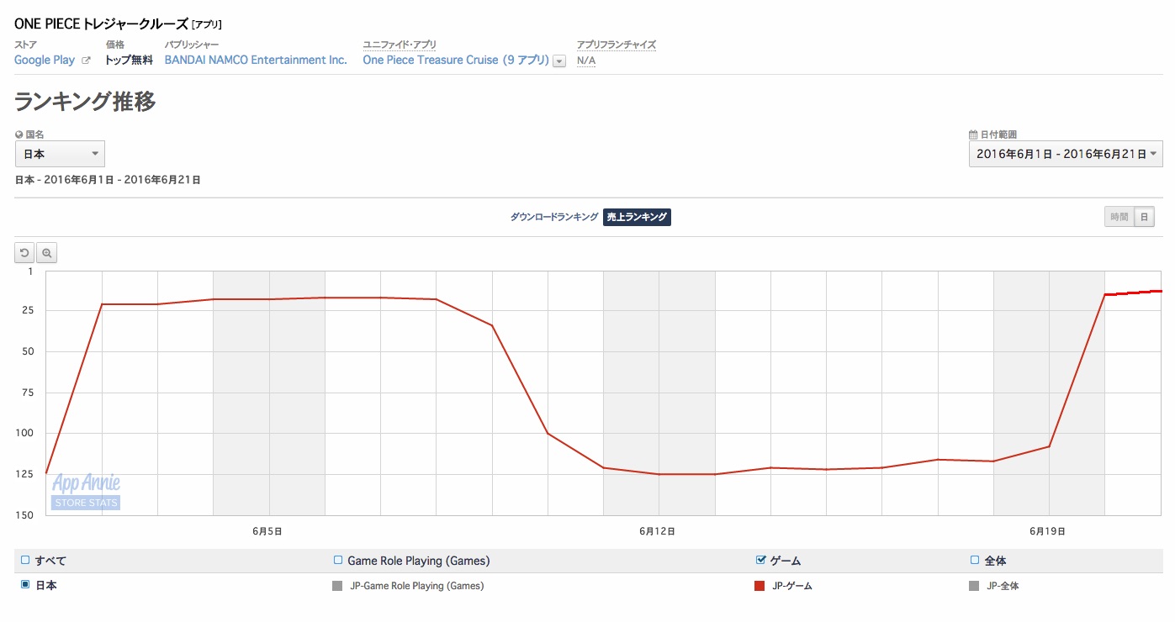Viewport: 1175px width, 622px height.
Task: Open the Google Play store link
Action: pyautogui.click(x=45, y=61)
